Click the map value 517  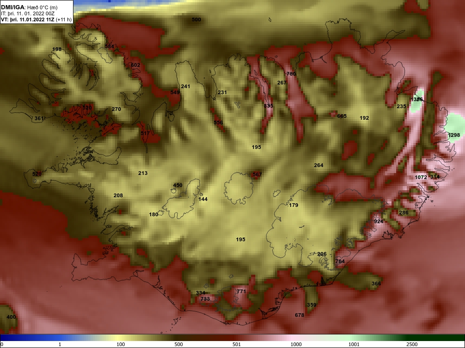click(145, 133)
